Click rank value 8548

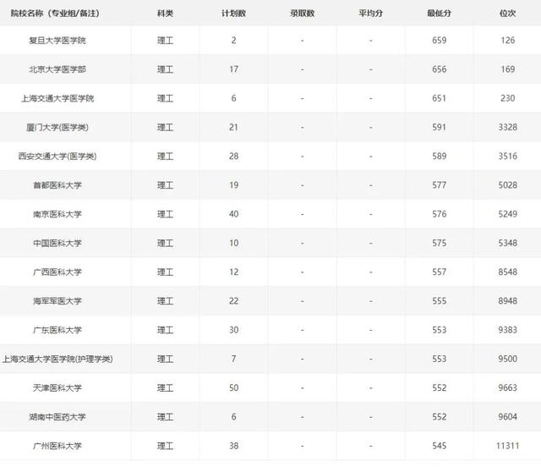pyautogui.click(x=507, y=272)
